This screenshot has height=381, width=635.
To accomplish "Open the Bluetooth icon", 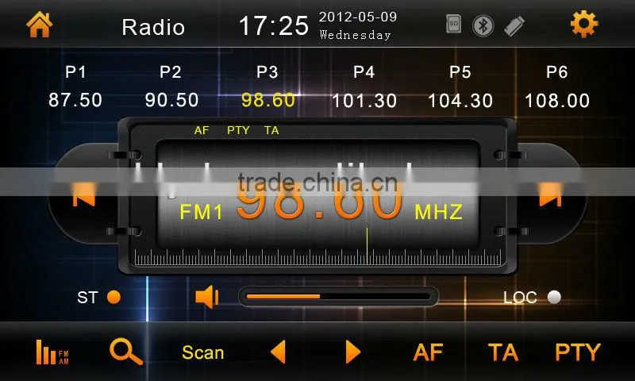I will [x=483, y=26].
